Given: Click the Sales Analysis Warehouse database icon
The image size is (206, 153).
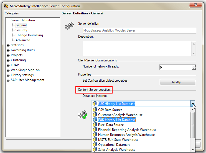Looking at the screenshot, I should click(x=95, y=149).
